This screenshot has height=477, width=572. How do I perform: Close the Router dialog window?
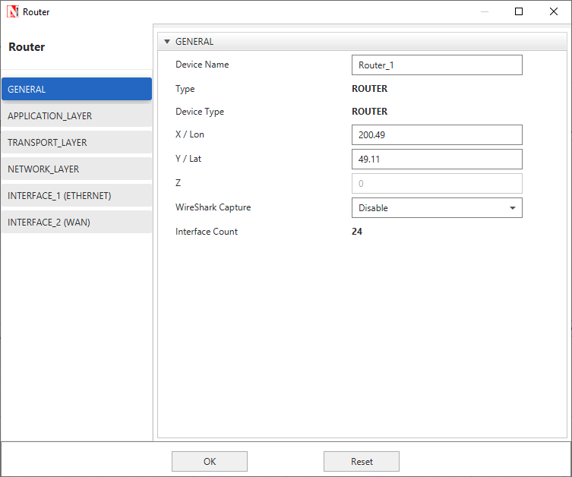tap(554, 11)
